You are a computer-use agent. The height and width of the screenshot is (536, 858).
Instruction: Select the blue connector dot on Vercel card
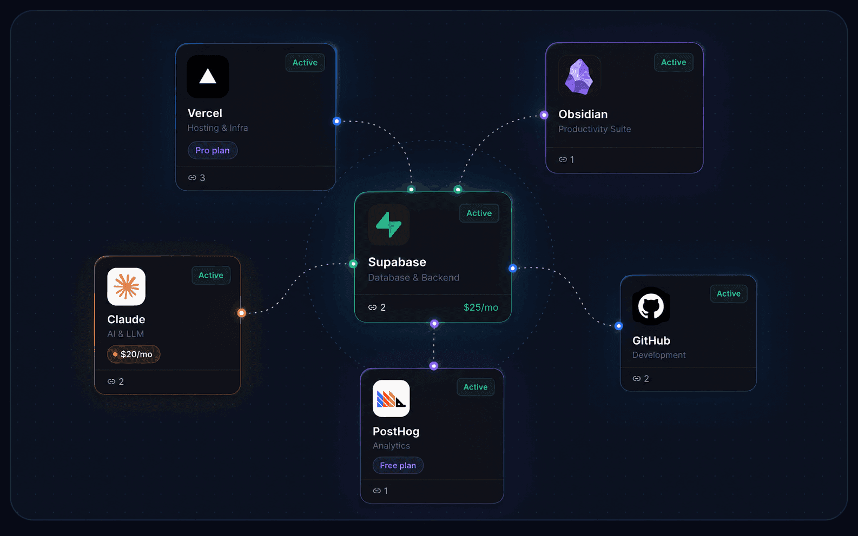pos(336,121)
